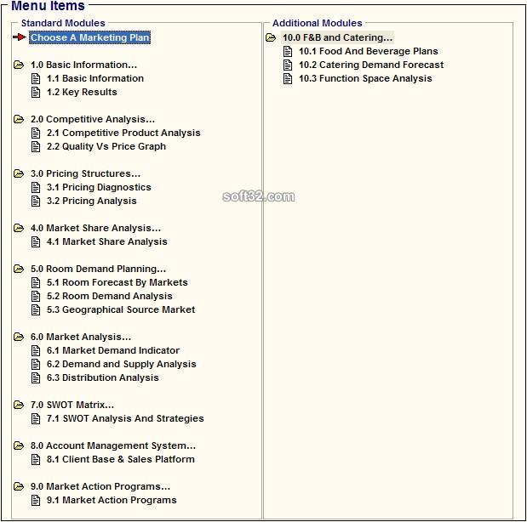527x522 pixels.
Task: Click folder icon beside 4.0 Market Share Analysis
Action: (19, 228)
